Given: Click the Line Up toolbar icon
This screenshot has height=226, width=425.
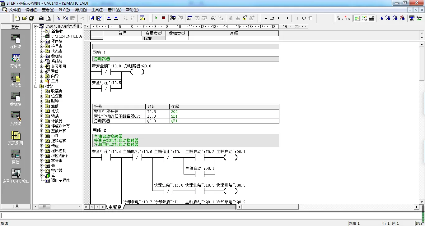Looking at the screenshot, I should coord(273,18).
